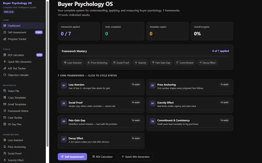This screenshot has width=262, height=163.
Task: Toggle Commitment & Consistency To apply status
Action: (x=224, y=120)
